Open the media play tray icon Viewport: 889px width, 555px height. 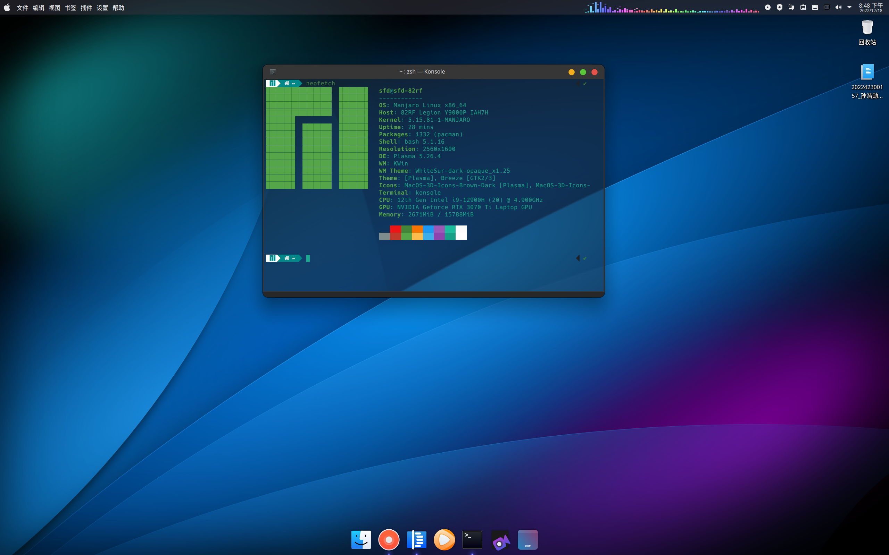click(x=768, y=7)
